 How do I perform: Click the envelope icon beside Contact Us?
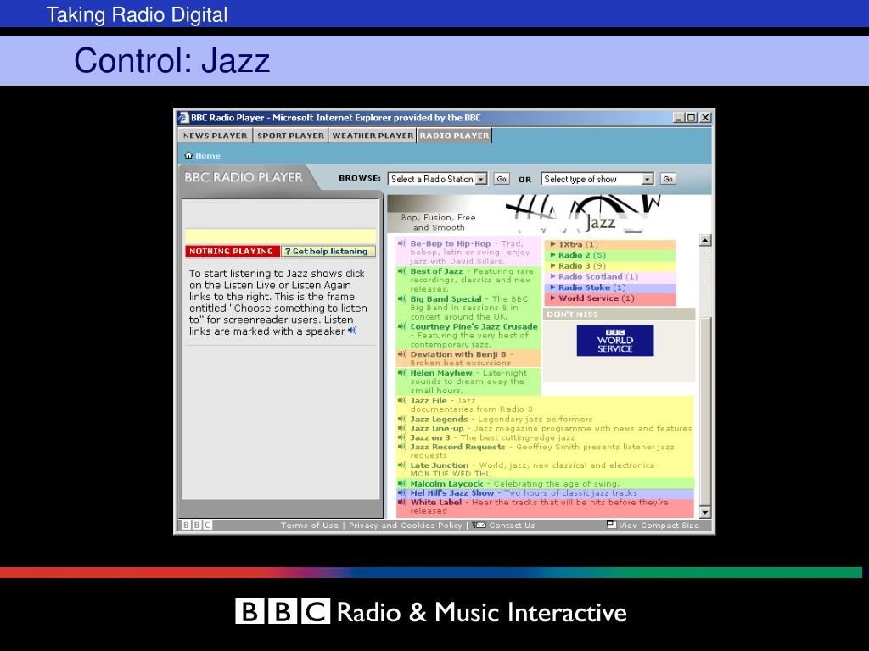point(479,525)
